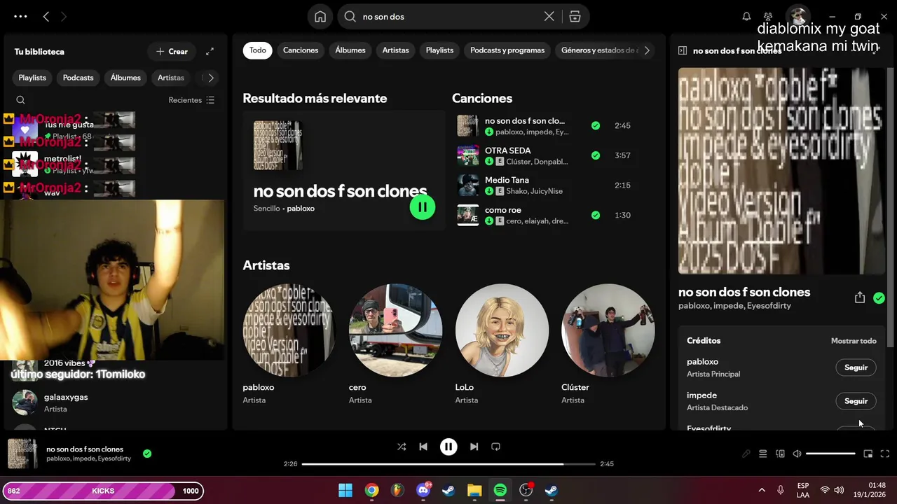The image size is (897, 504).
Task: Open the Clúster artist card
Action: 608,344
